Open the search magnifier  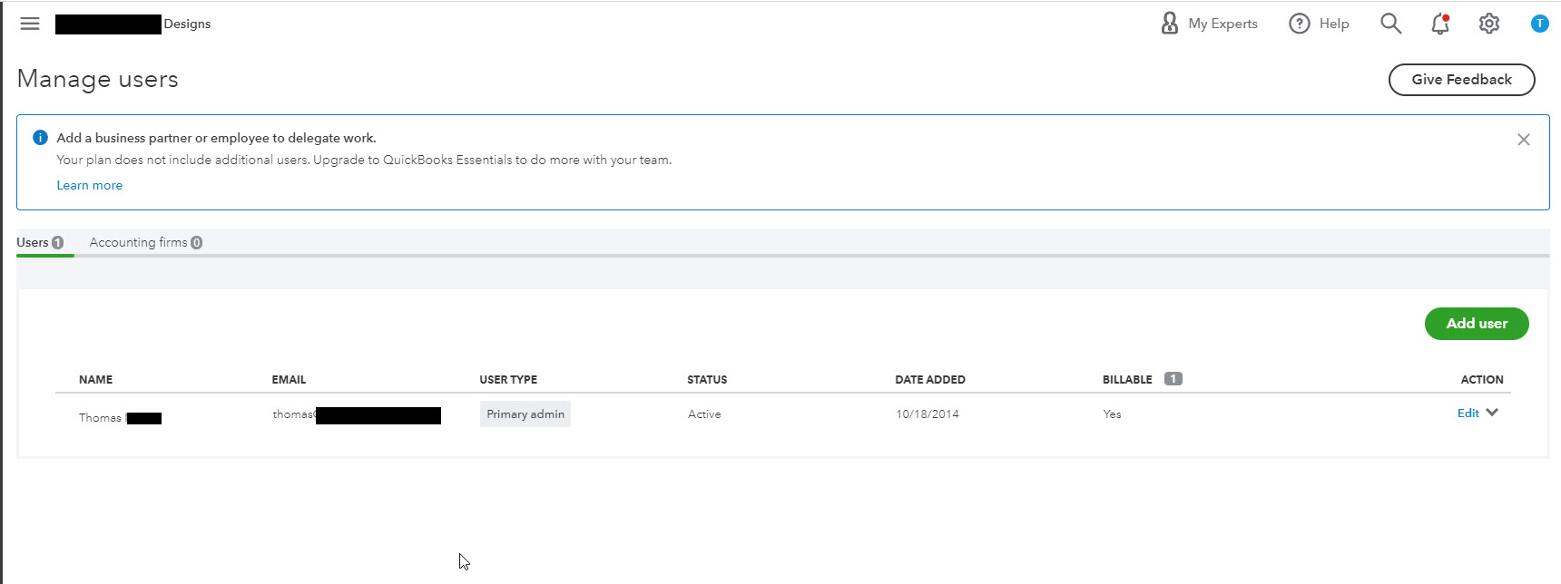coord(1390,24)
